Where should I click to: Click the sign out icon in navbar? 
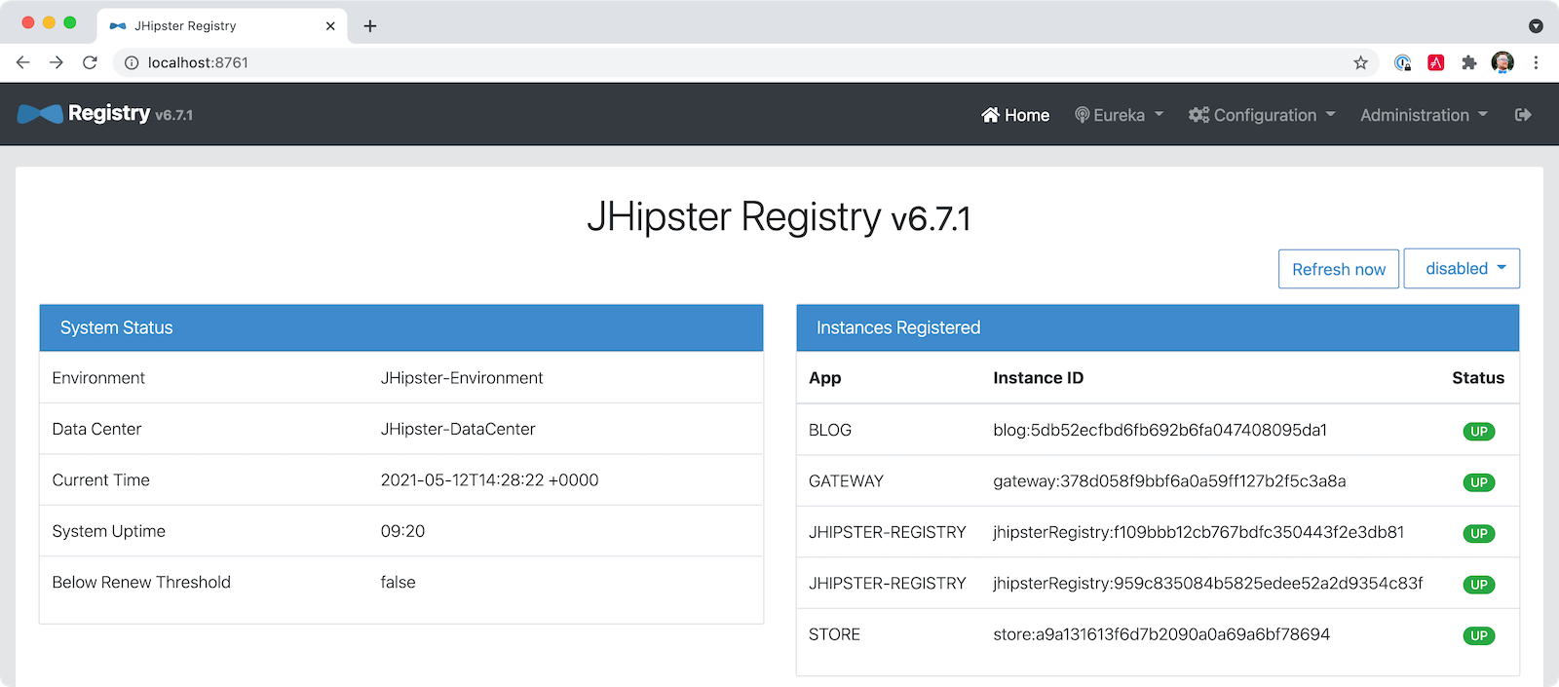[1523, 115]
